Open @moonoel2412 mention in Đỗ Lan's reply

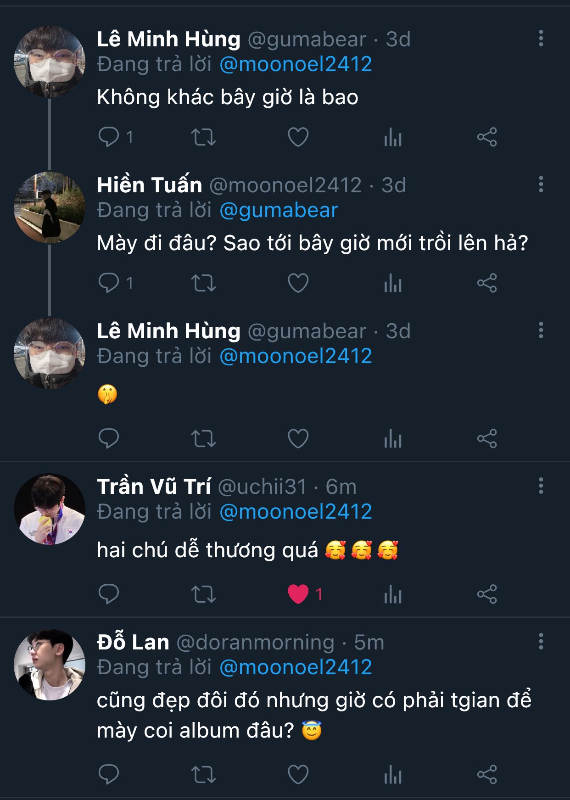[296, 667]
